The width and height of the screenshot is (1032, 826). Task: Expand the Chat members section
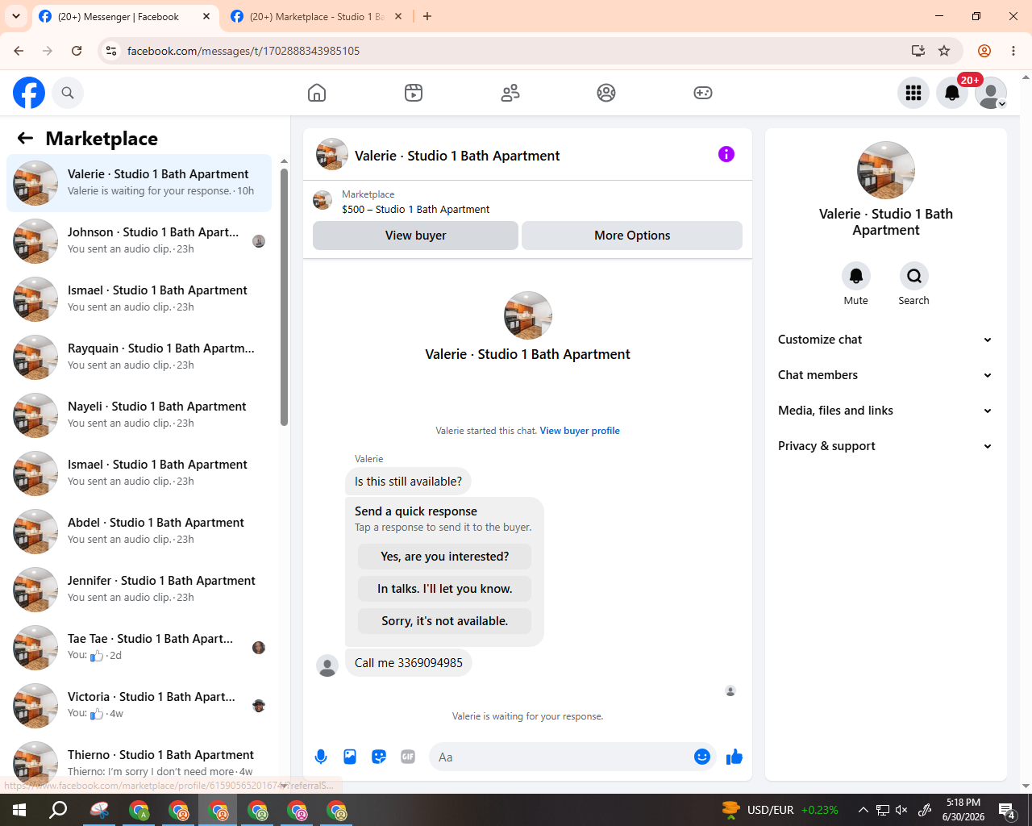(x=885, y=375)
